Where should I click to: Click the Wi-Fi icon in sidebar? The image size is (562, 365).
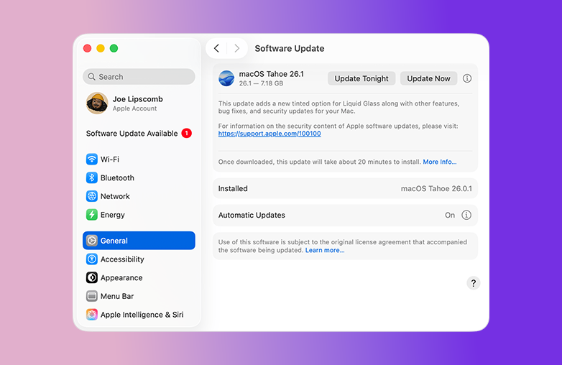coord(92,159)
